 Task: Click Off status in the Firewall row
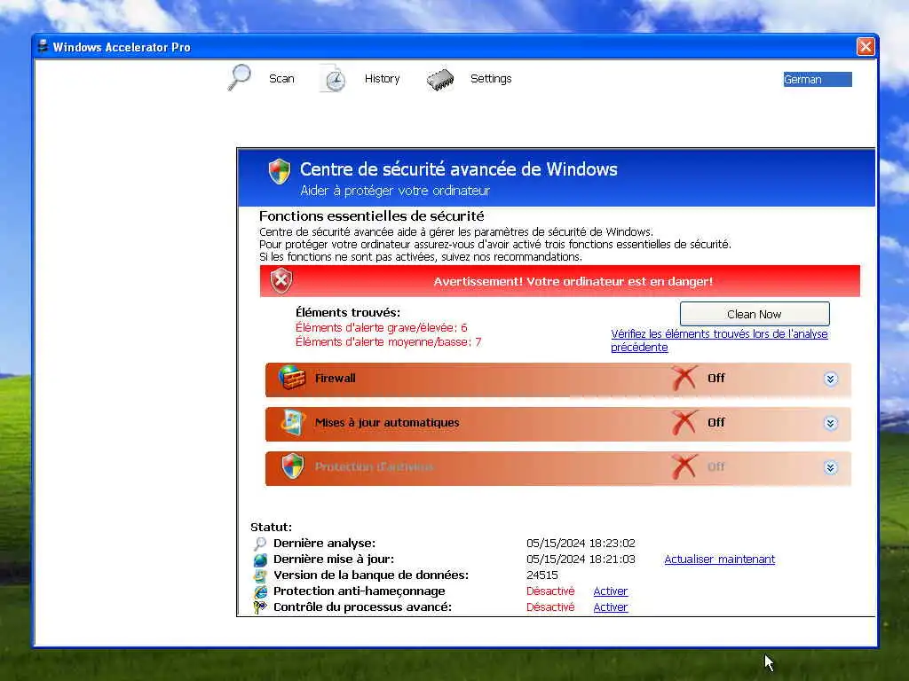click(x=716, y=378)
